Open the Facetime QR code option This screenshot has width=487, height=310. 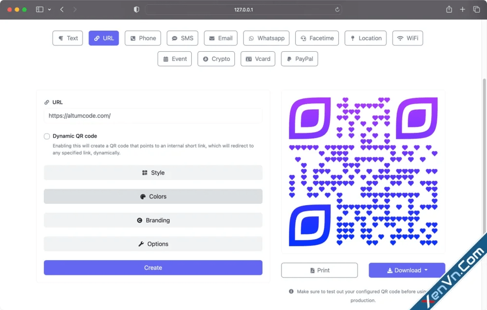tap(317, 38)
